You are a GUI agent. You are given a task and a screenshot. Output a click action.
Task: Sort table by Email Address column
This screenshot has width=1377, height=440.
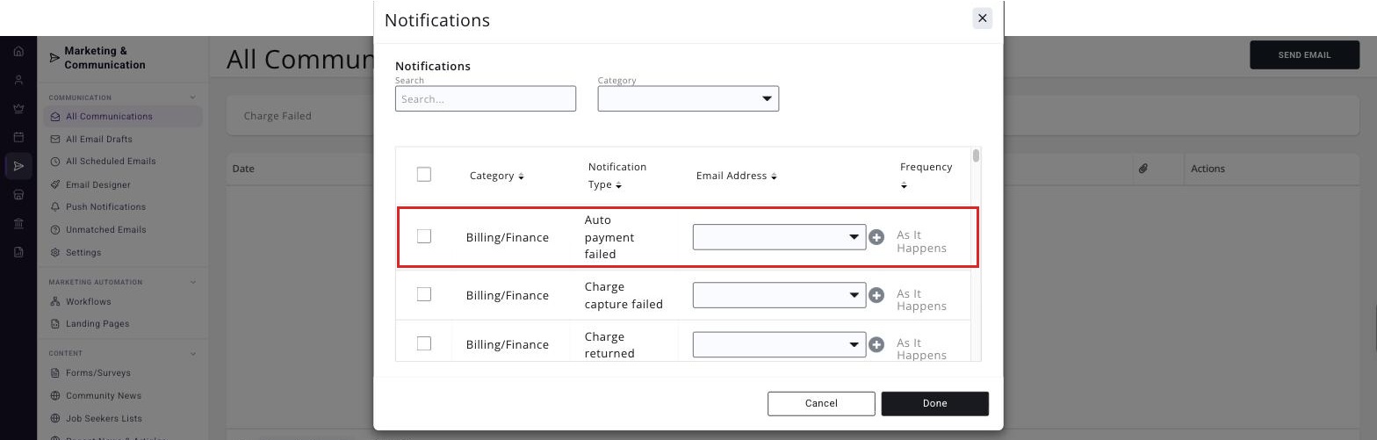pyautogui.click(x=774, y=177)
